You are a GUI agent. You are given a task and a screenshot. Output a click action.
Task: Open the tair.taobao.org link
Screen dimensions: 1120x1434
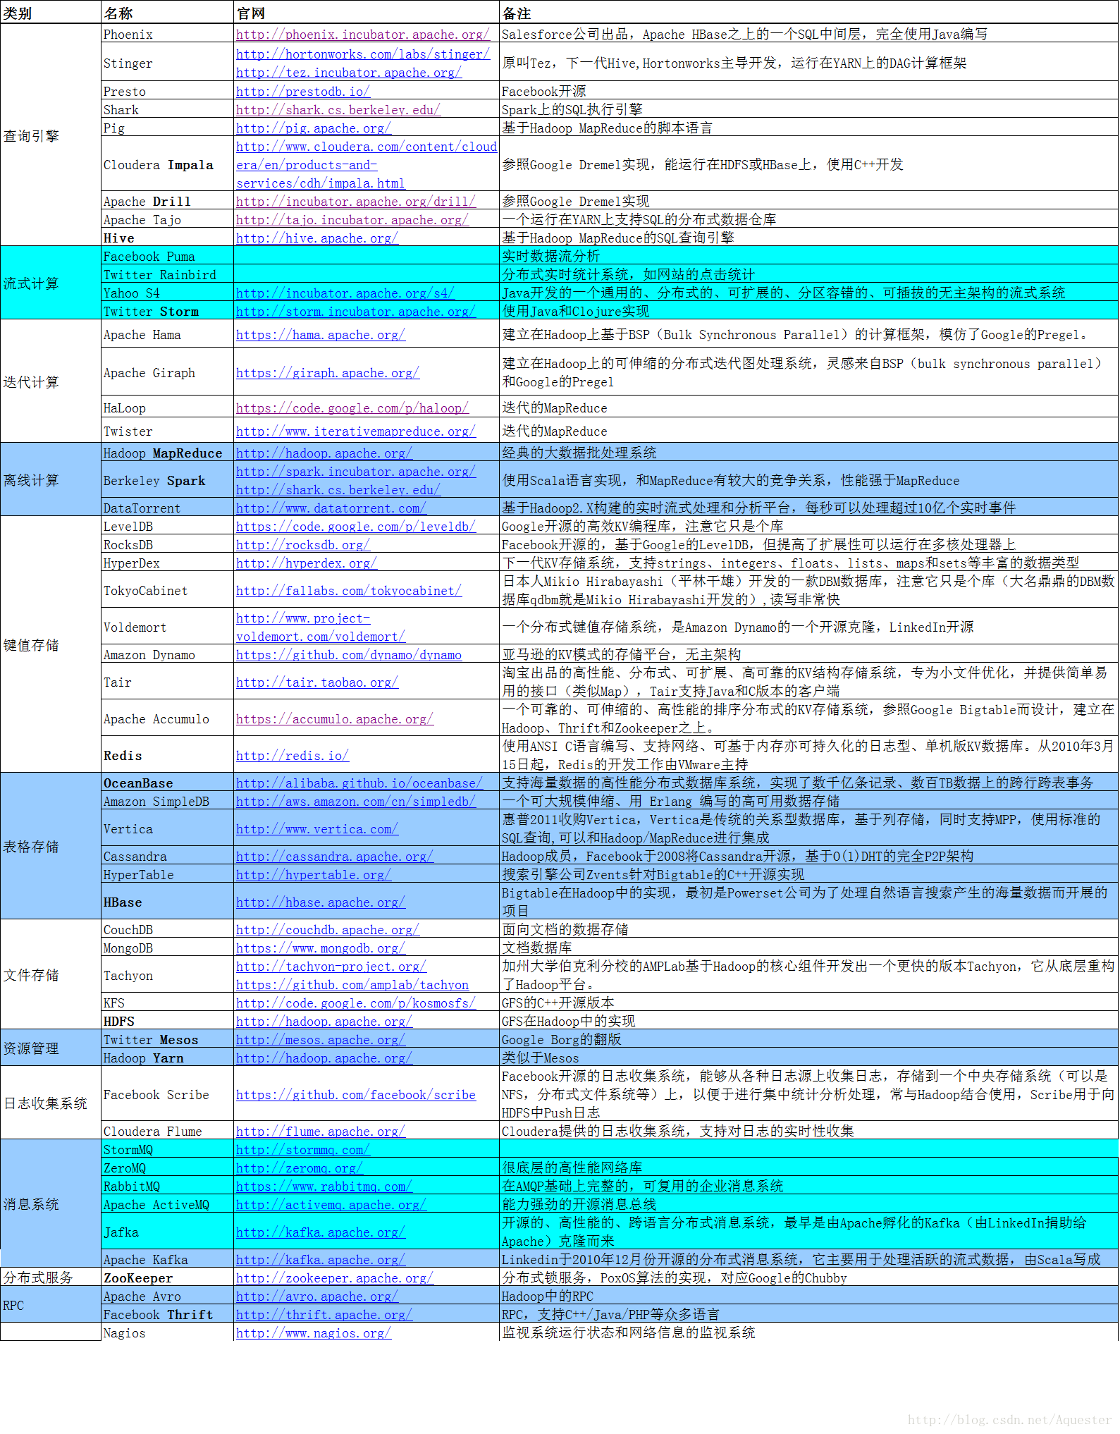pos(316,682)
